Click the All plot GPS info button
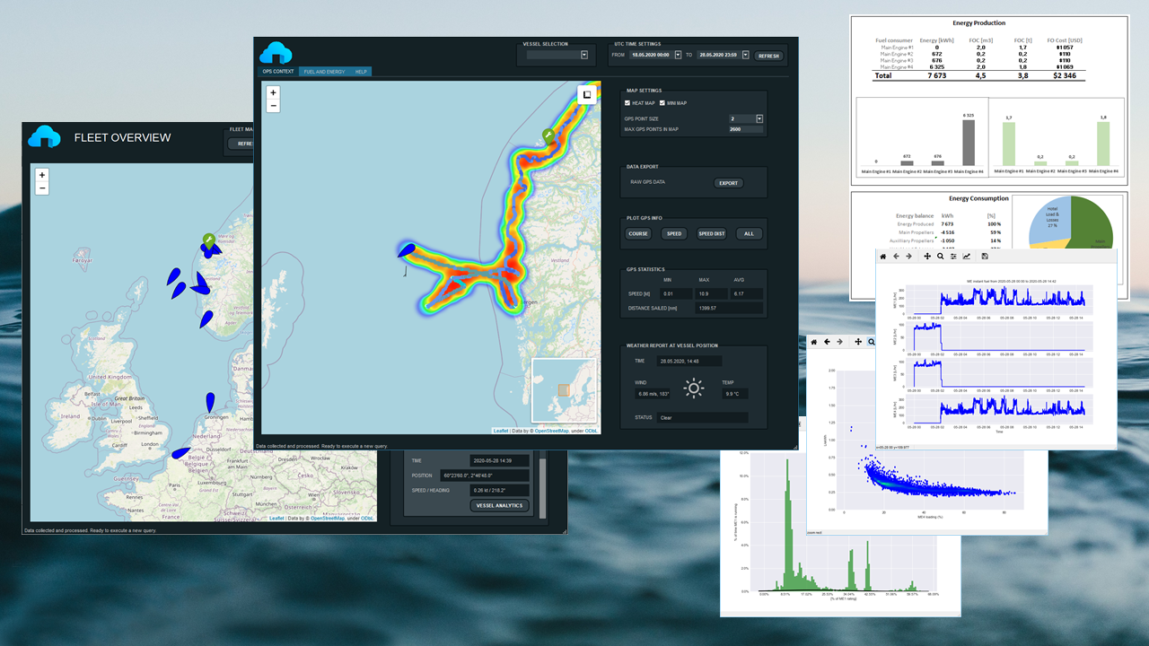1149x646 pixels. pyautogui.click(x=750, y=233)
